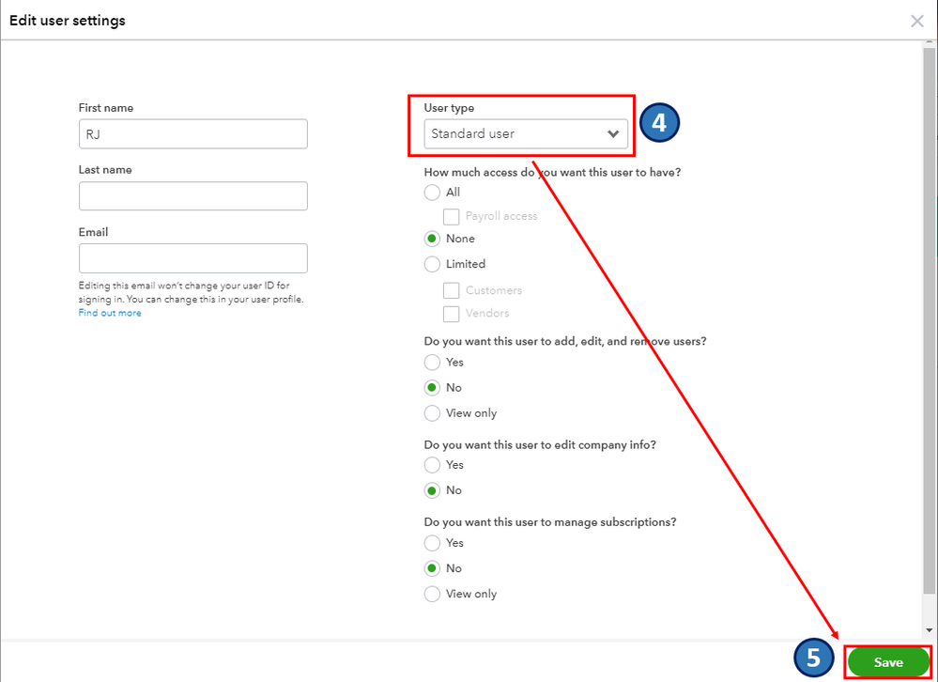Click the scrollbar down arrow
This screenshot has height=682, width=938.
929,630
